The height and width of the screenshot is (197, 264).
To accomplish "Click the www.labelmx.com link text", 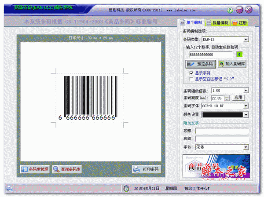I will pyautogui.click(x=181, y=10).
